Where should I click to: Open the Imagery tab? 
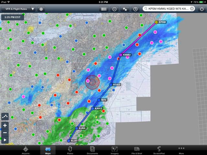(x=114, y=150)
